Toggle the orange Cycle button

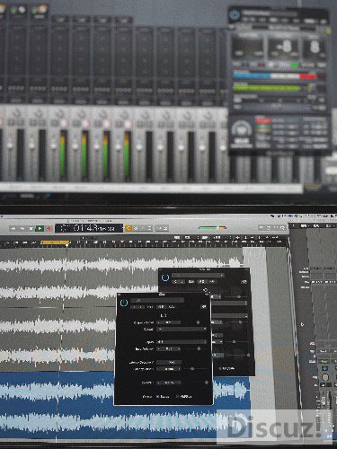(x=129, y=228)
